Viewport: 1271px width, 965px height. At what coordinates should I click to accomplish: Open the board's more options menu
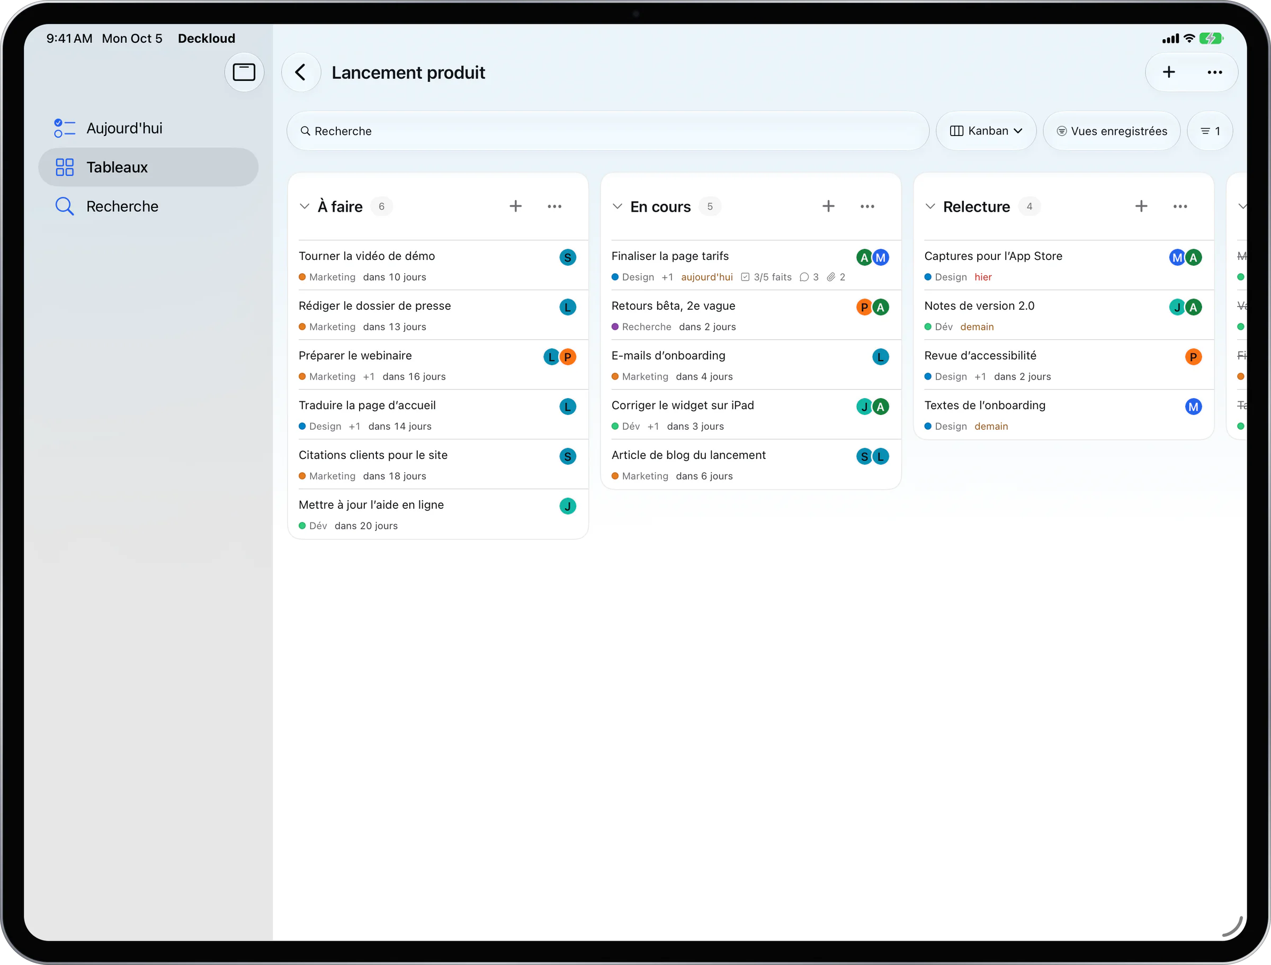(x=1215, y=73)
